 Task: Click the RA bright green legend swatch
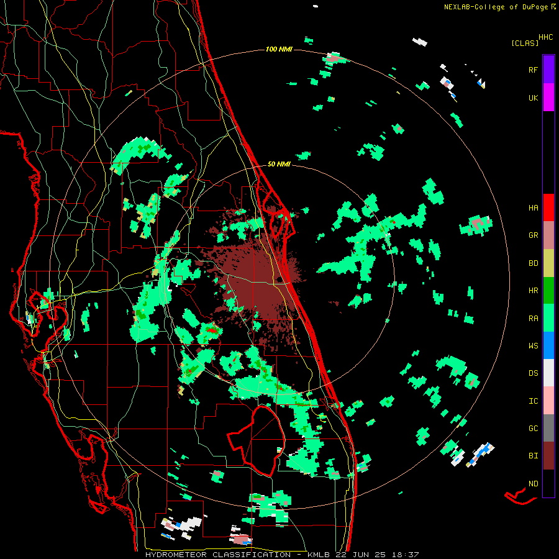click(x=548, y=318)
